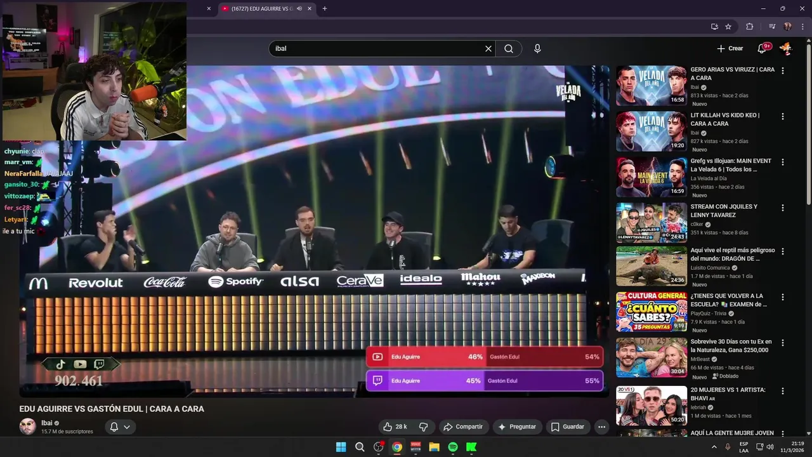This screenshot has height=457, width=812.
Task: Click 'MrBeast' channel name
Action: tap(700, 359)
